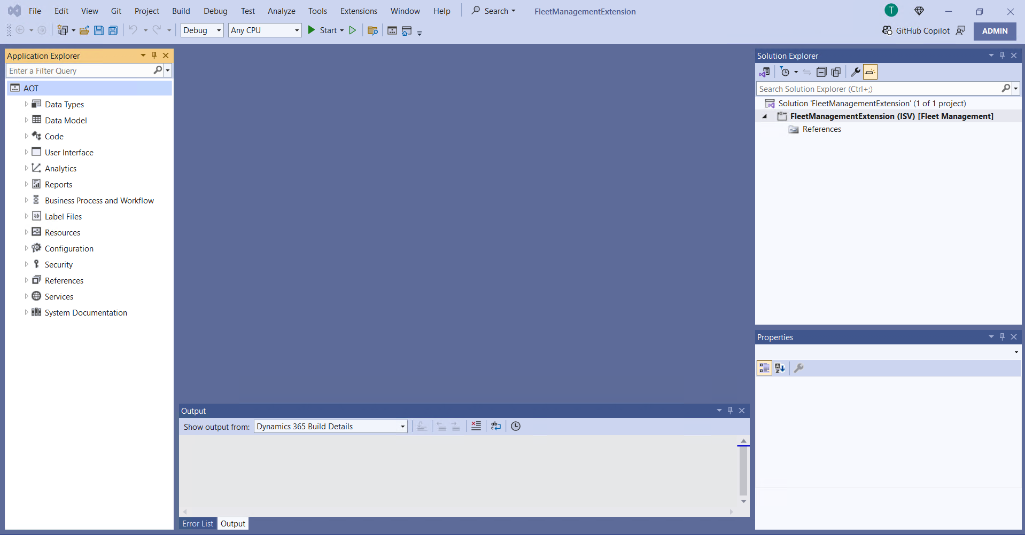Open the Extensions menu
This screenshot has width=1025, height=535.
359,11
